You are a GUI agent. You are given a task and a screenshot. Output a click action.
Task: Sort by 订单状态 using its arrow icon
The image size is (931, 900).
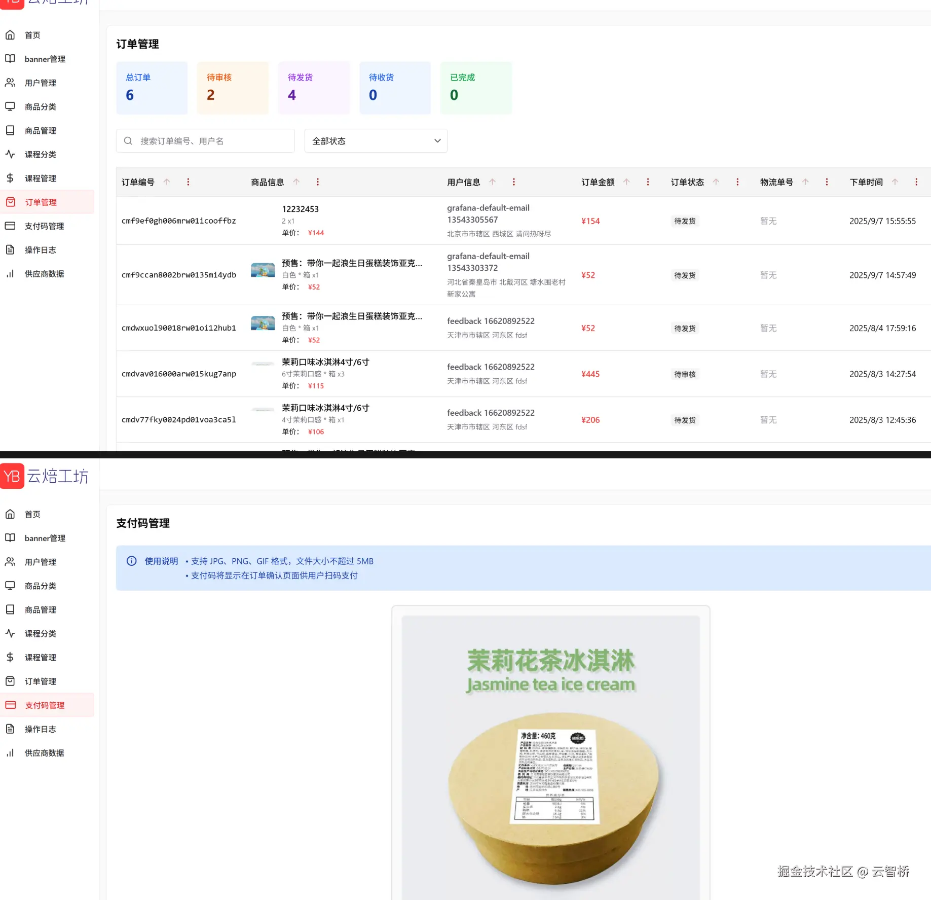(x=716, y=182)
